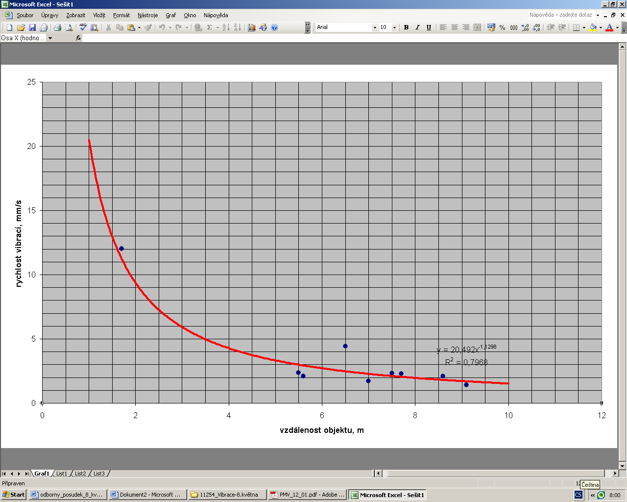This screenshot has width=627, height=502.
Task: Open the Paste options dropdown arrow
Action: 139,27
